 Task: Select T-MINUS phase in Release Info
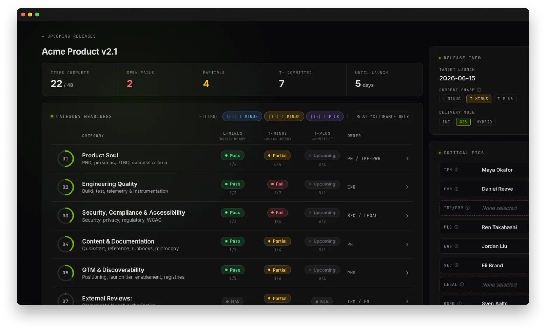pos(479,99)
